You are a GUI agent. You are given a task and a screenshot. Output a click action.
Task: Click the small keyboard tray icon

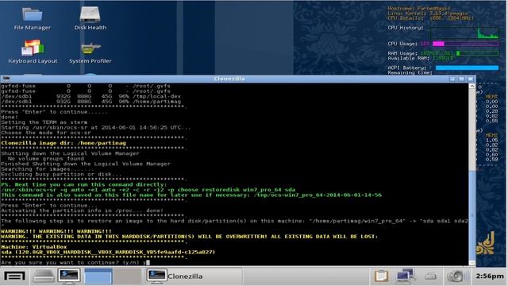[x=430, y=276]
